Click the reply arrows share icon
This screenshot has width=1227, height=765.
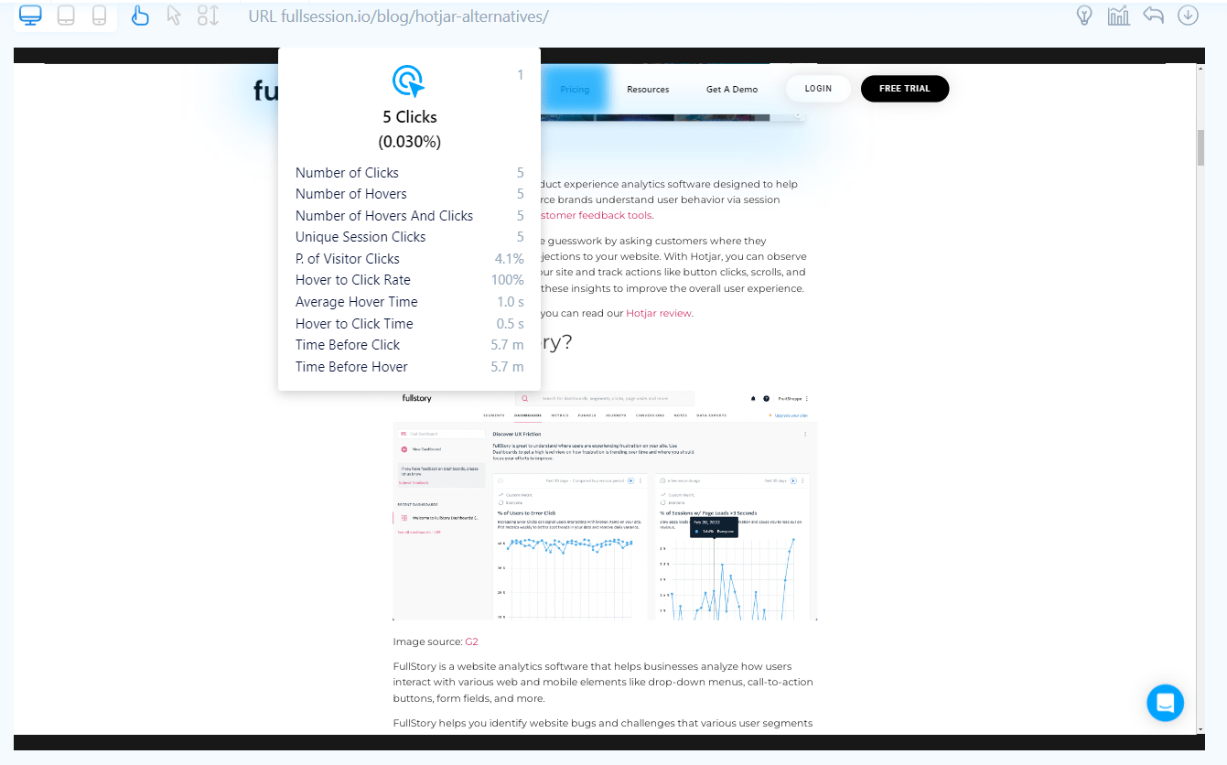coord(1153,16)
